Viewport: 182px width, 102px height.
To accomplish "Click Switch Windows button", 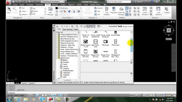I will pyautogui.click(x=145, y=11).
